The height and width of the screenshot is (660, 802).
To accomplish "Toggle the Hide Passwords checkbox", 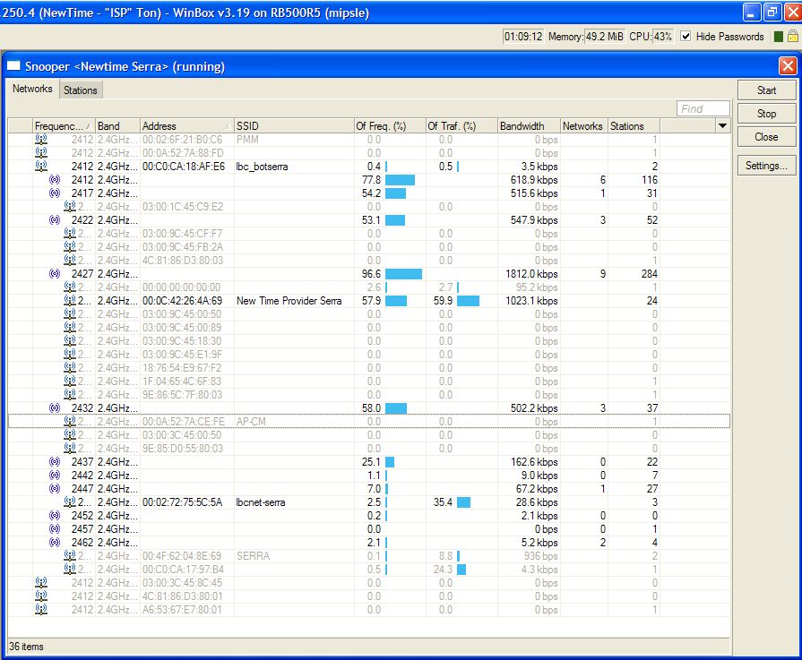I will [x=686, y=36].
